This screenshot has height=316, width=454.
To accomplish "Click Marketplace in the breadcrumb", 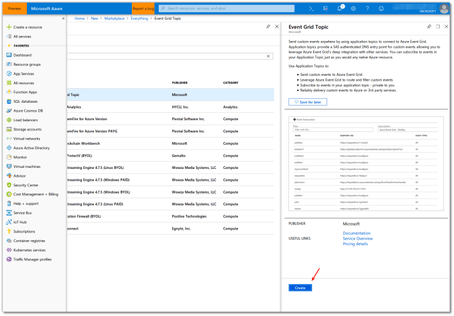I will click(114, 19).
